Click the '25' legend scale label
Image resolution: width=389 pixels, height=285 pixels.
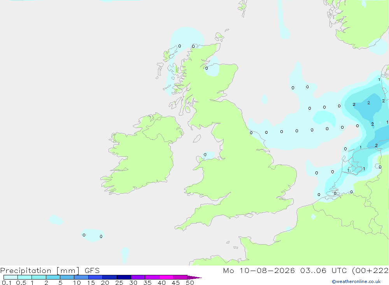(x=119, y=283)
